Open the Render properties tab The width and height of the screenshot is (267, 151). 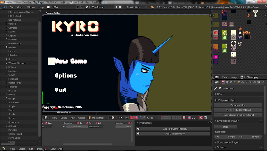coord(223,82)
